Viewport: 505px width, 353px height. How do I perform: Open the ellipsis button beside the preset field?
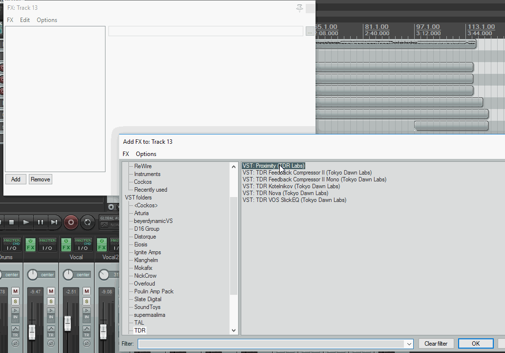pos(310,31)
